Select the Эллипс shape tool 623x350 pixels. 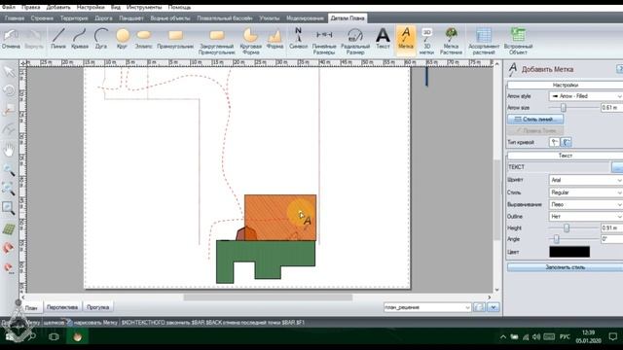tap(144, 39)
